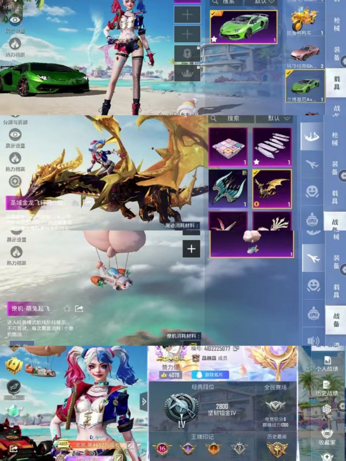Image resolution: width=346 pixels, height=461 pixels.
Task: Switch to 载具 tab in vehicle panel
Action: tap(337, 83)
